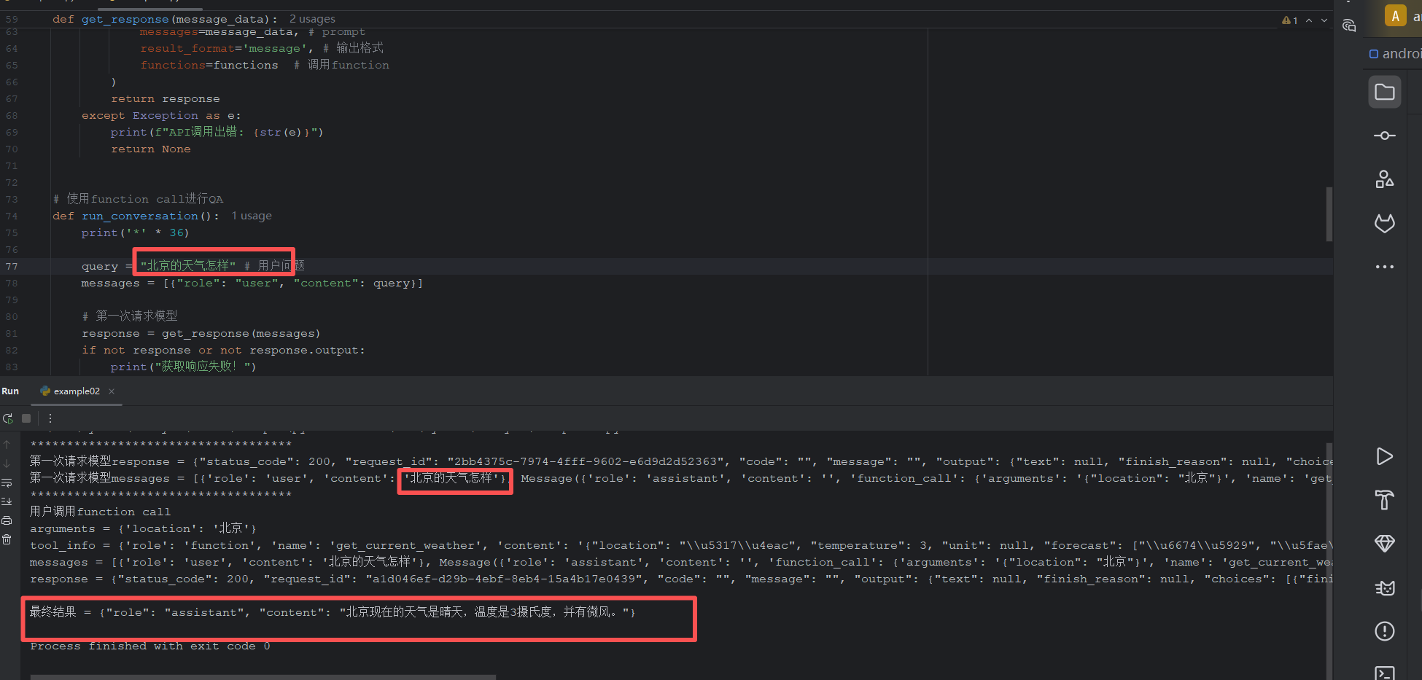Toggle scroll to end of console
The width and height of the screenshot is (1422, 680).
(x=7, y=501)
